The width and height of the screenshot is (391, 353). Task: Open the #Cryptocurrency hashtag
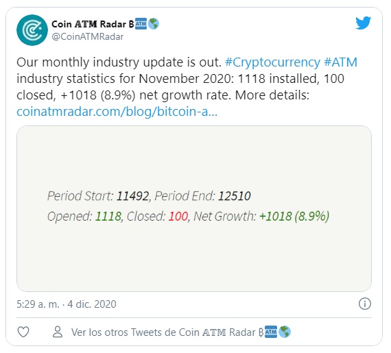pos(272,62)
